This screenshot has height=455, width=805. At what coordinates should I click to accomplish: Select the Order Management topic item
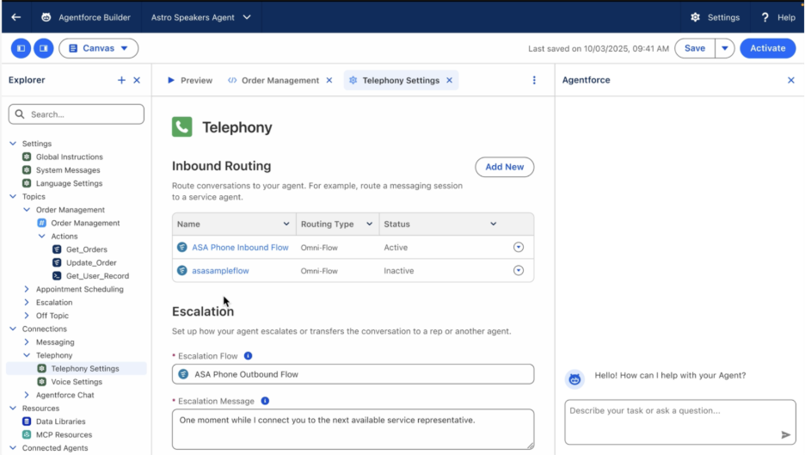(84, 223)
